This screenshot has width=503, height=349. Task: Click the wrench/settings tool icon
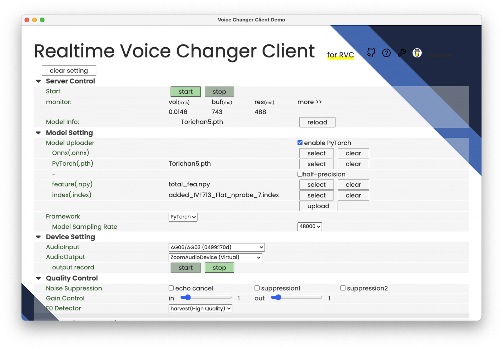pos(402,53)
